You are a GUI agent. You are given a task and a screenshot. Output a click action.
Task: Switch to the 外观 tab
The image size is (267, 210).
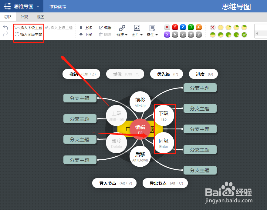[x=24, y=17]
